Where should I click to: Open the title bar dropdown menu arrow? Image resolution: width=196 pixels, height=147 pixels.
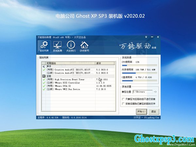[x=146, y=37]
